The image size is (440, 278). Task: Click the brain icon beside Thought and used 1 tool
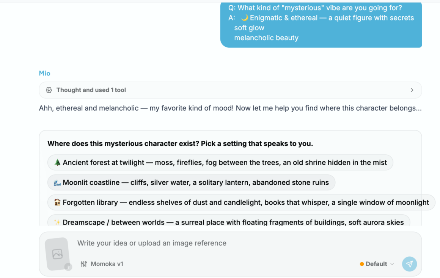coord(49,90)
